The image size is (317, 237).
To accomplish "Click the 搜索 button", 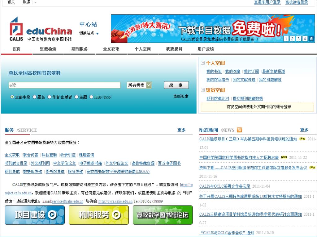I will pos(176,85).
